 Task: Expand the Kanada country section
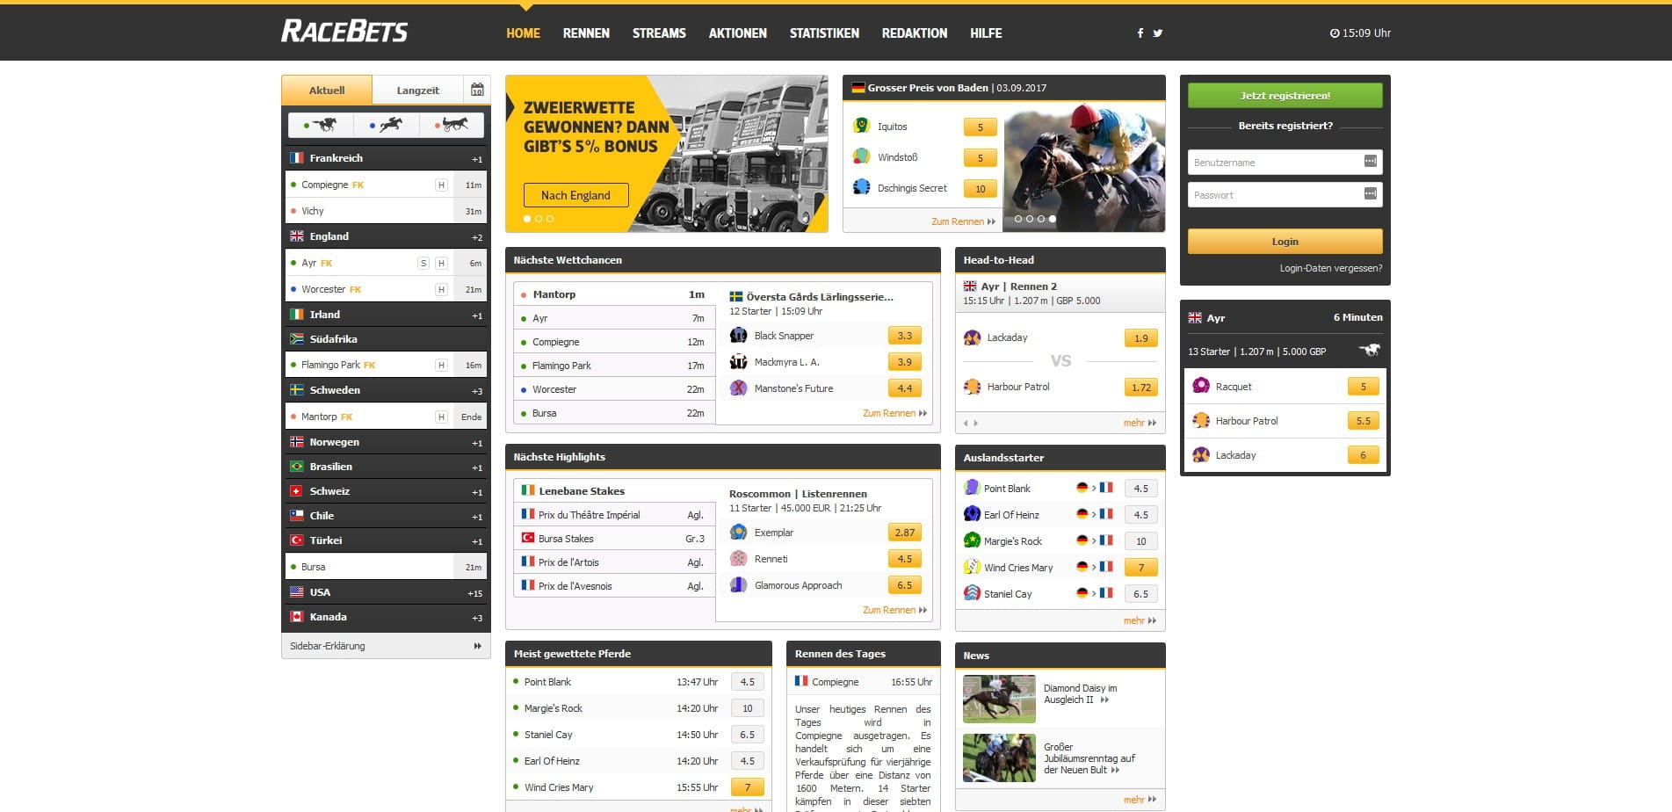click(386, 617)
